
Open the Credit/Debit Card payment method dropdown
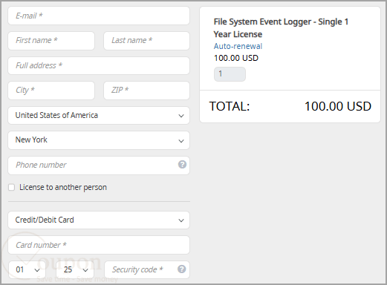click(99, 220)
